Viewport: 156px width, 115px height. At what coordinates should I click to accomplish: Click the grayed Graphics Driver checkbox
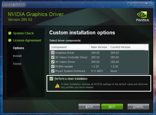(x=53, y=53)
